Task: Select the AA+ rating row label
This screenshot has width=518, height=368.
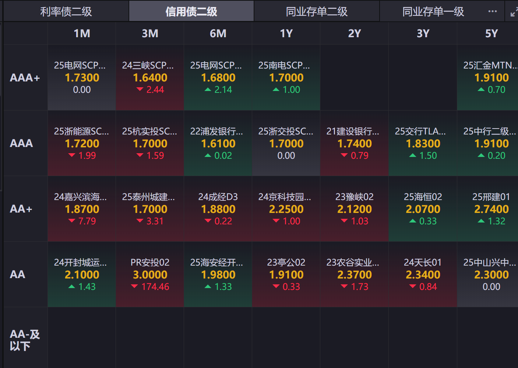Action: pos(25,209)
